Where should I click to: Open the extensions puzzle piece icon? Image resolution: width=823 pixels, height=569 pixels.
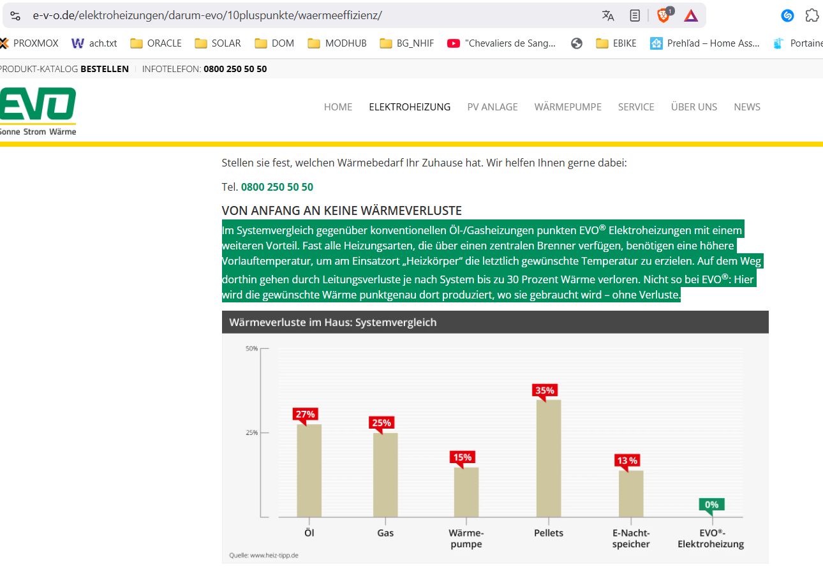click(x=812, y=16)
